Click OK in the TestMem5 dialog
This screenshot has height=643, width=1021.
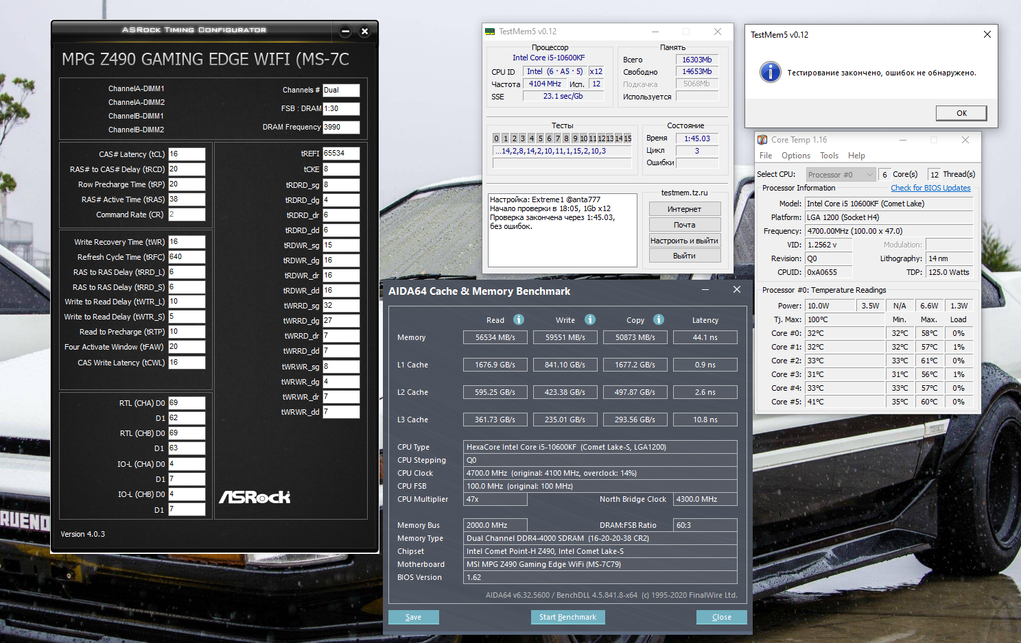point(961,113)
